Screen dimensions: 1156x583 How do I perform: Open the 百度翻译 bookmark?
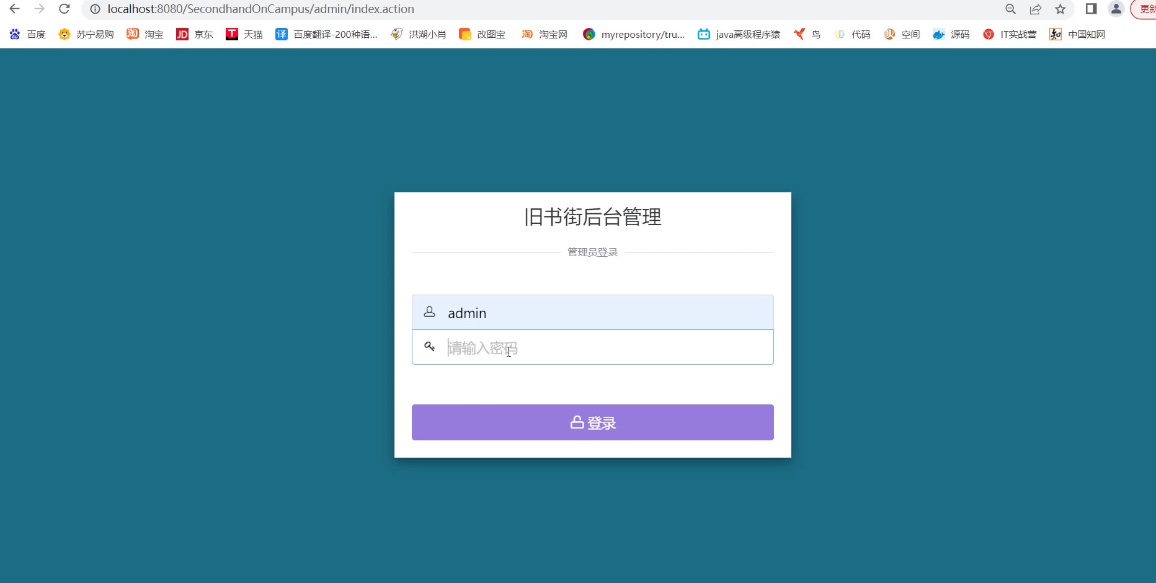[327, 34]
